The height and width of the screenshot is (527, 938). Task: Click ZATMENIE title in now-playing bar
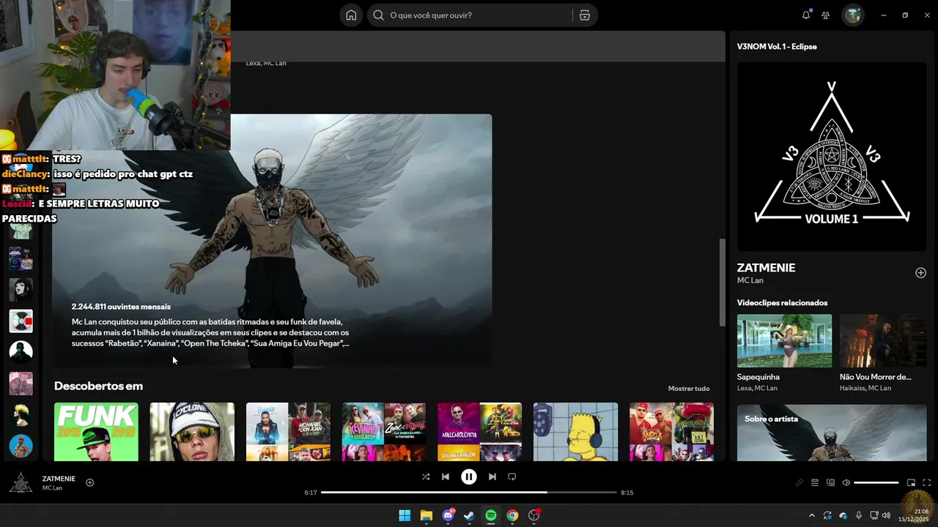[x=59, y=479]
